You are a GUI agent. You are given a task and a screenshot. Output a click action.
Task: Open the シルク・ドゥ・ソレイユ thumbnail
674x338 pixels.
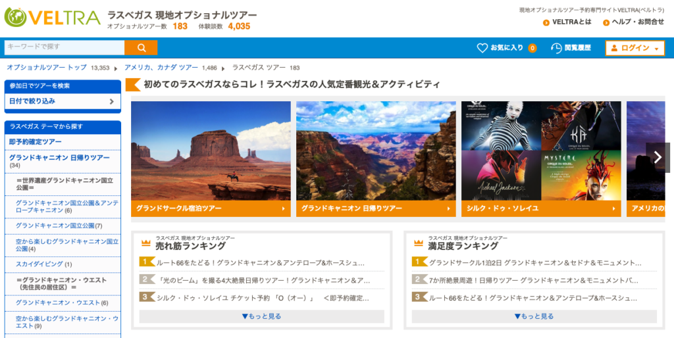tap(540, 158)
